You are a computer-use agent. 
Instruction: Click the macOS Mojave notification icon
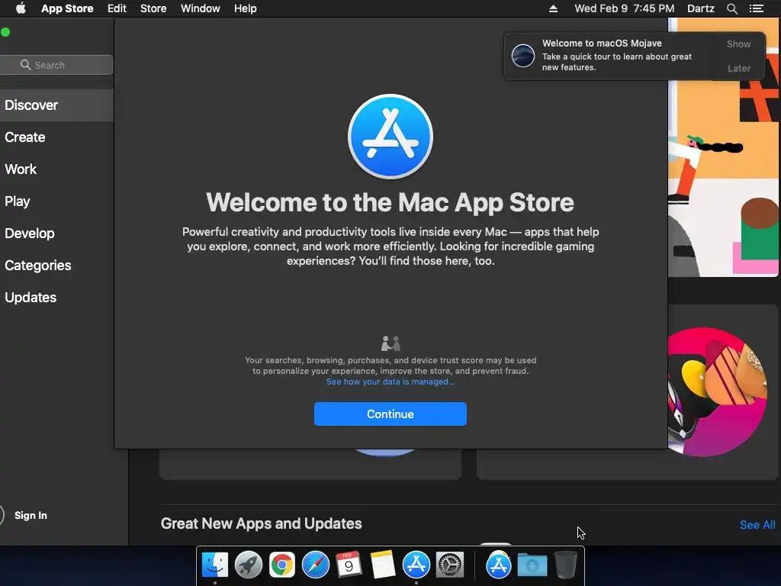click(523, 55)
